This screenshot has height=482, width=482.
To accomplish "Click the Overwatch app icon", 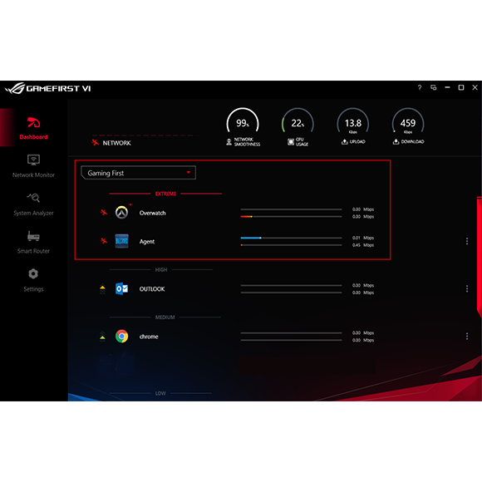I will tap(121, 213).
